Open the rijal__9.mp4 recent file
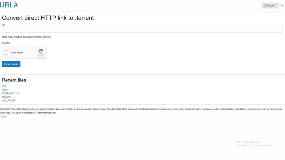Viewport: 285px width, 160px height. (8, 100)
